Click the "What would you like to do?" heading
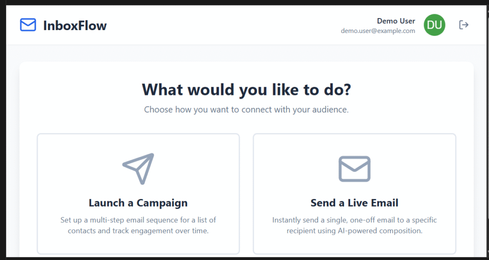The image size is (489, 260). 246,90
